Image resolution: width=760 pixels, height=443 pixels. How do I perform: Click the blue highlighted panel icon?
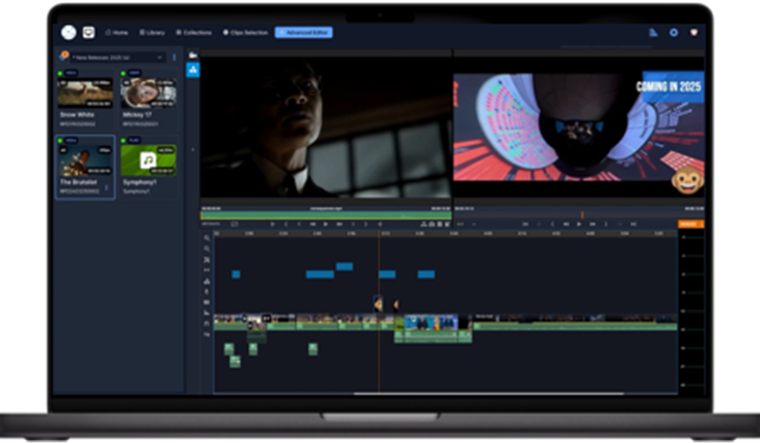[x=193, y=70]
